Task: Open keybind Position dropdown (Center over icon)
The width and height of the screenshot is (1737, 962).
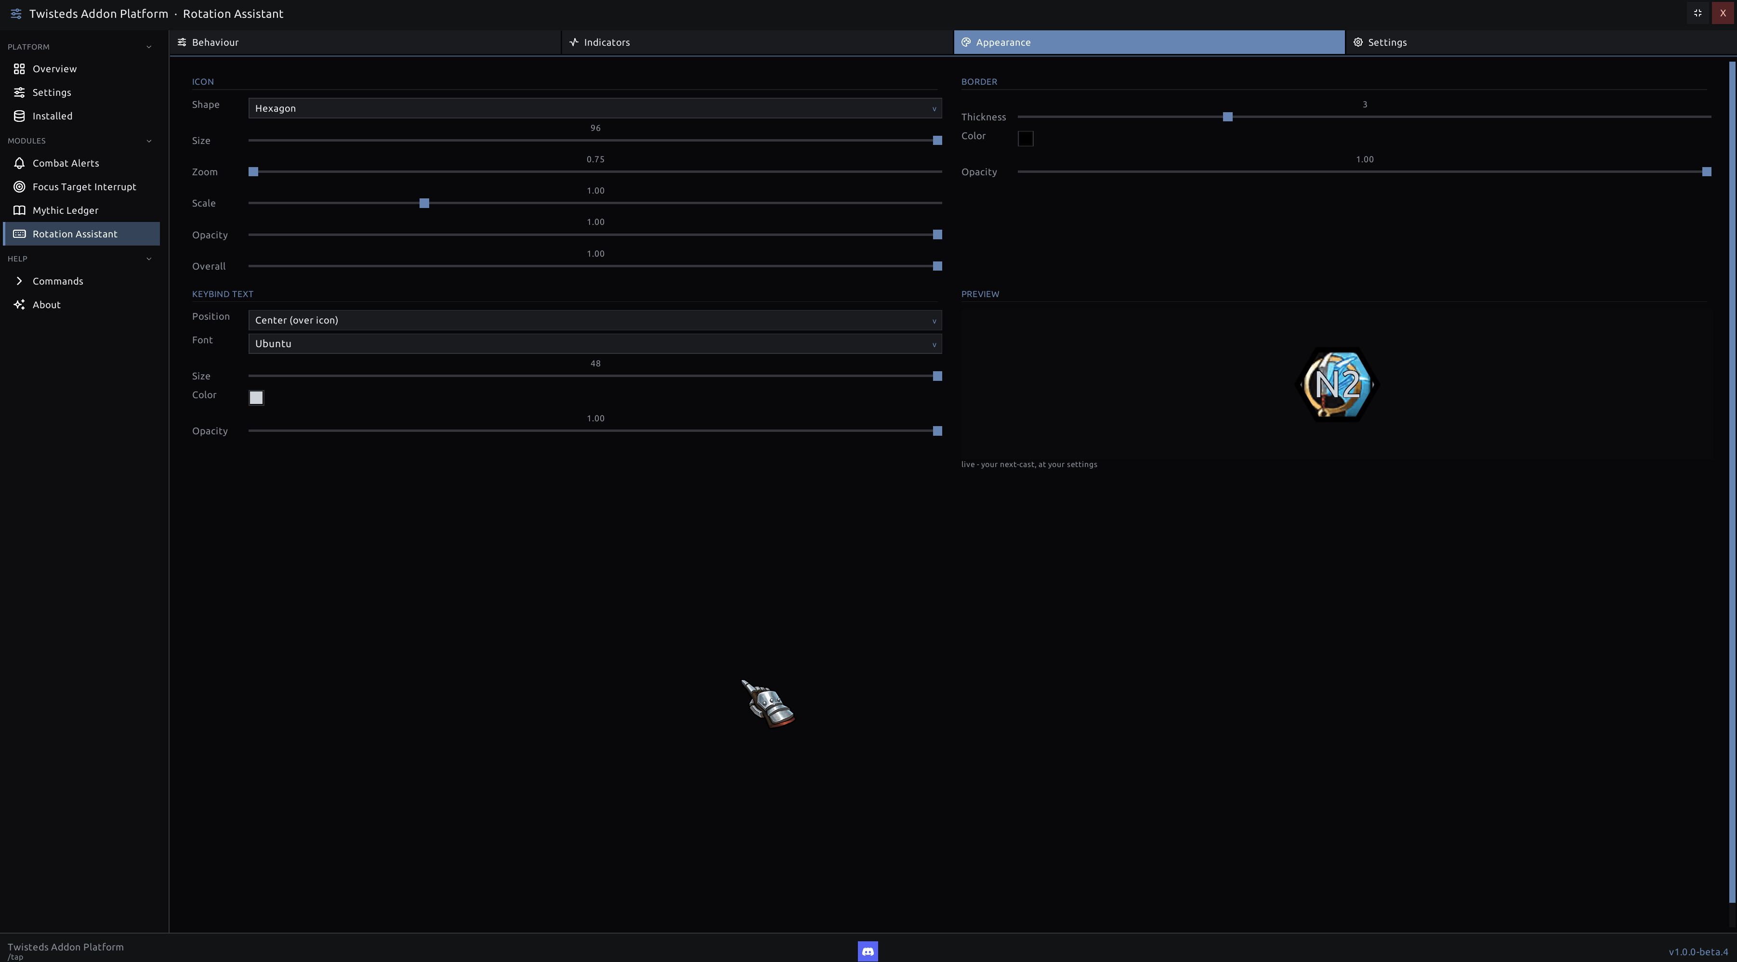Action: [595, 320]
